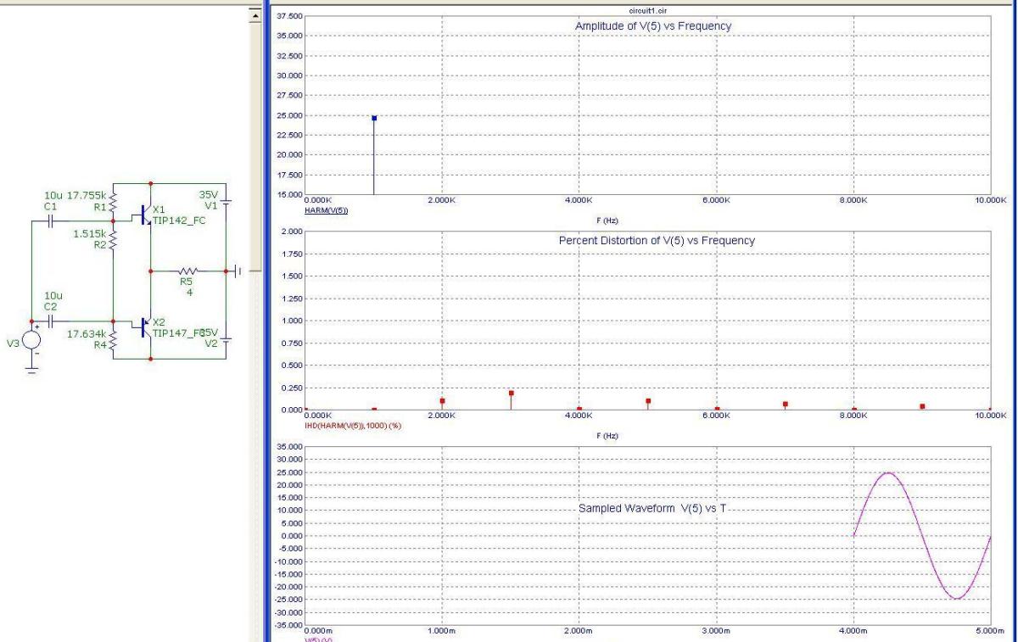1018x642 pixels.
Task: Click resistor R2 labeled 1.515k
Action: 114,240
